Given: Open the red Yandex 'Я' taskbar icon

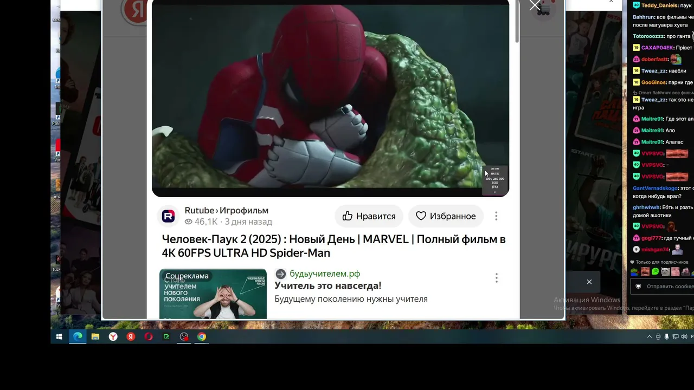Looking at the screenshot, I should point(131,336).
